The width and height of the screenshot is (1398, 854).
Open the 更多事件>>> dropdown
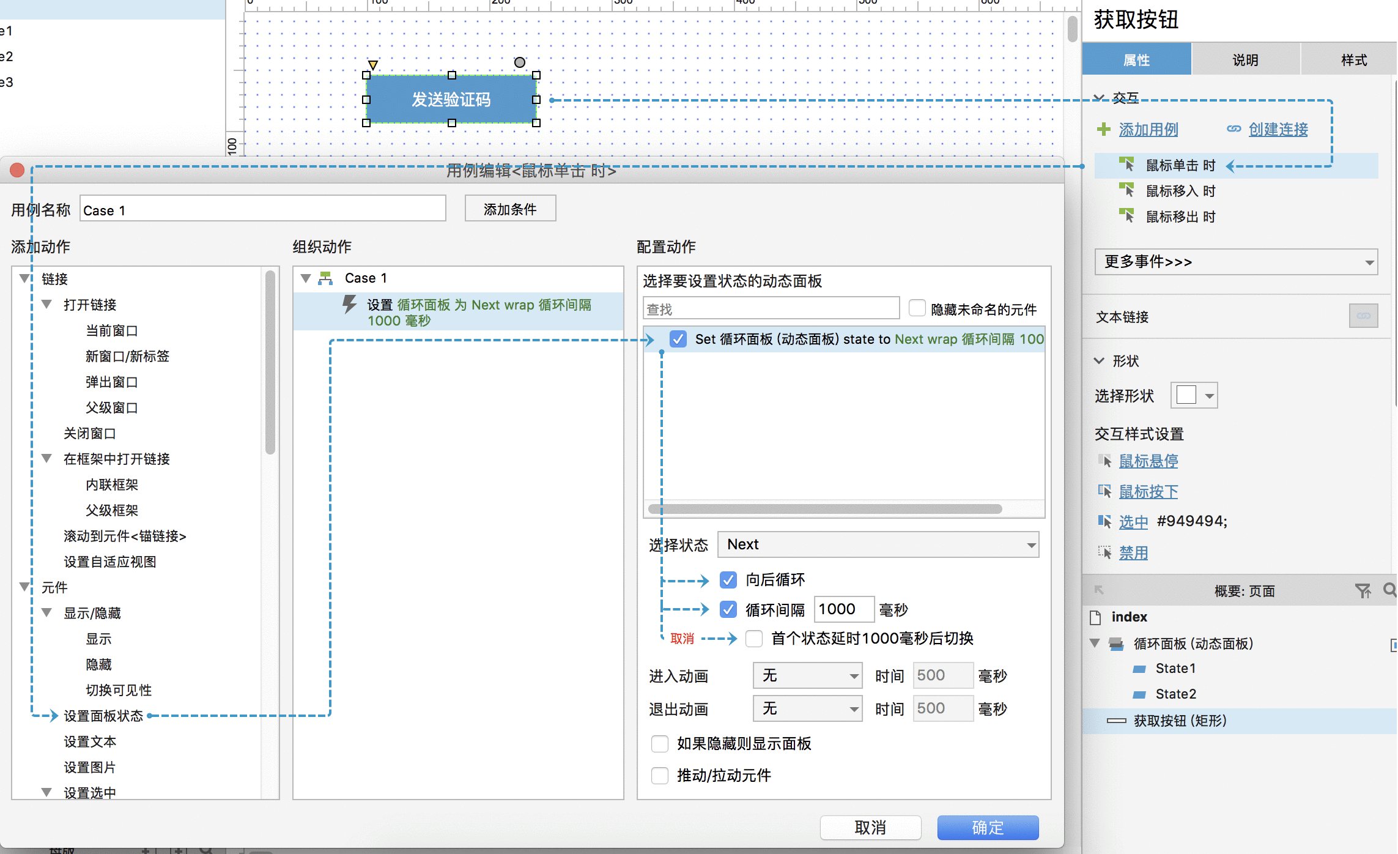1236,262
